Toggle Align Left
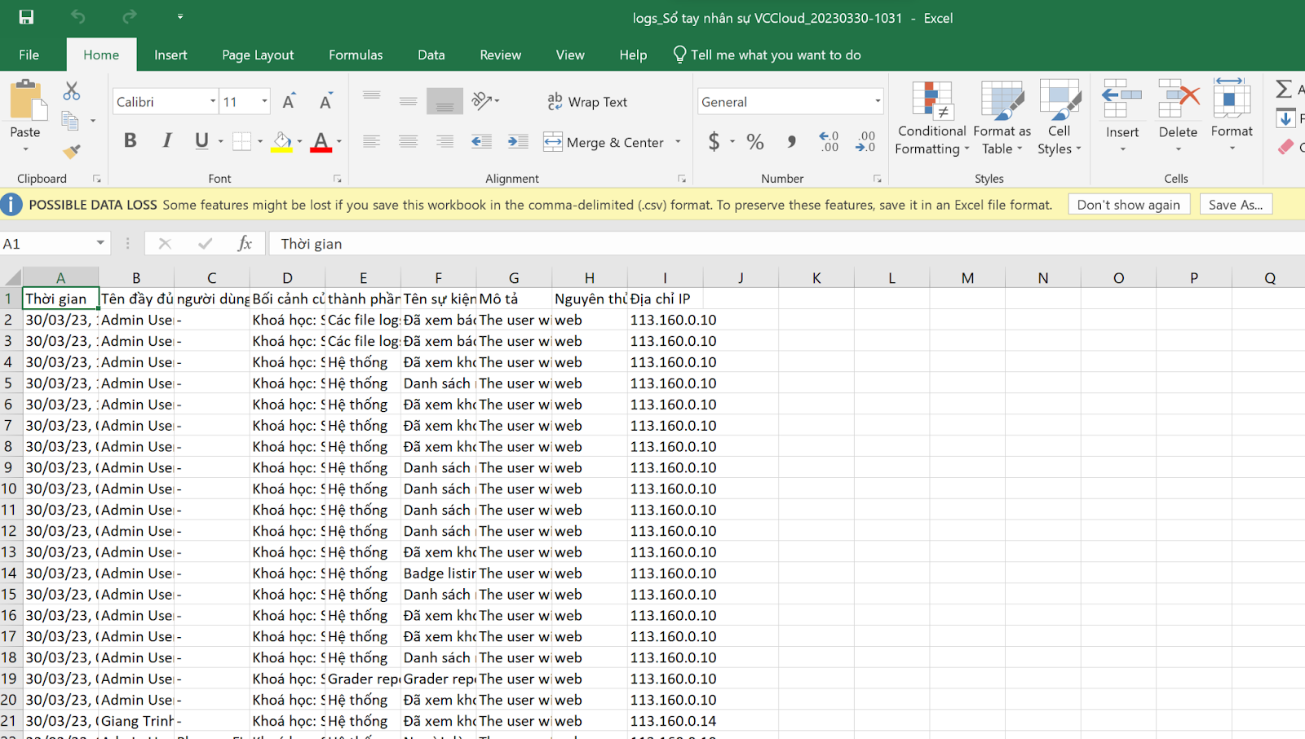The image size is (1305, 739). pyautogui.click(x=372, y=142)
